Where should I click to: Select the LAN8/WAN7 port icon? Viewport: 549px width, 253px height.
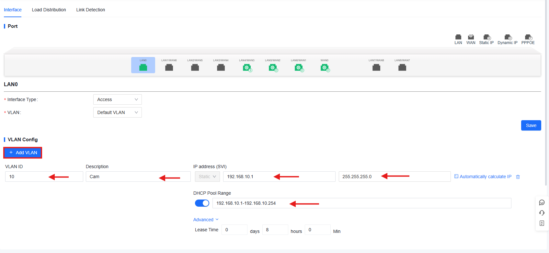click(x=402, y=67)
